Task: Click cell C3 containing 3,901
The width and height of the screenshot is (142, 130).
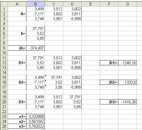Action: pyautogui.click(x=54, y=19)
